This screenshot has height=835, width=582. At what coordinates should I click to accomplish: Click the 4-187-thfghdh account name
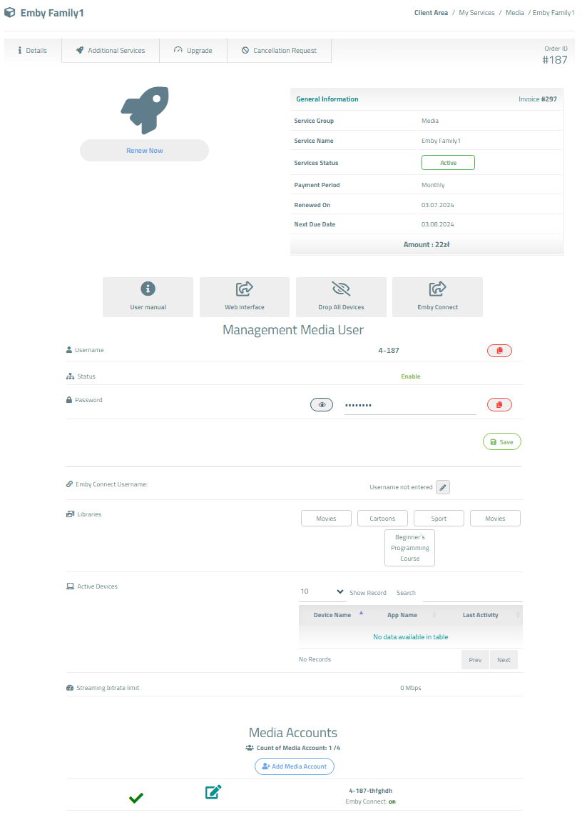370,791
